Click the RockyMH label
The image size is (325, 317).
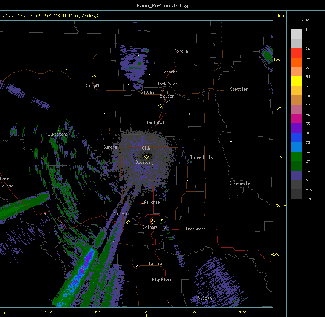click(x=92, y=85)
